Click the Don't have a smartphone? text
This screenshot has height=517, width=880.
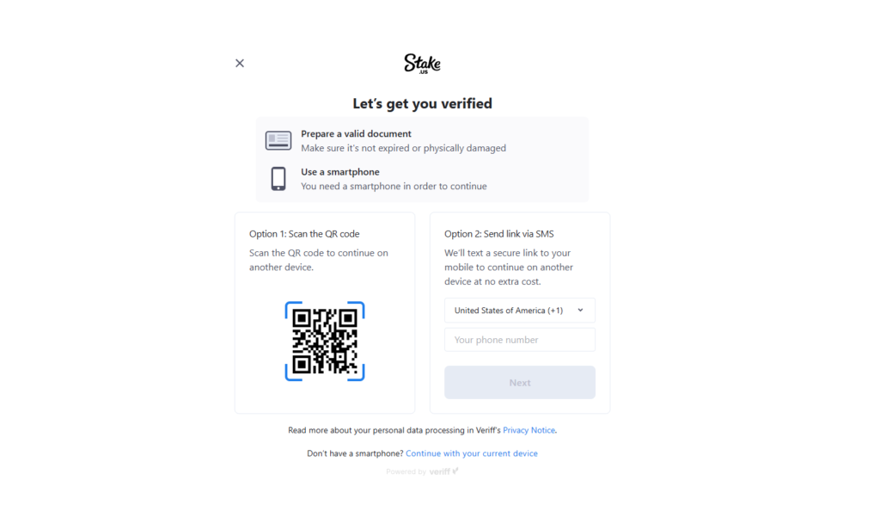click(x=355, y=453)
